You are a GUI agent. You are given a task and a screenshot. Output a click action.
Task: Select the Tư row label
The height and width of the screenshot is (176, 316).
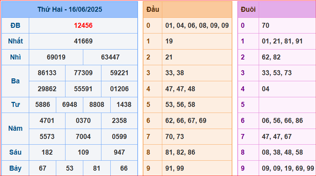pyautogui.click(x=15, y=104)
